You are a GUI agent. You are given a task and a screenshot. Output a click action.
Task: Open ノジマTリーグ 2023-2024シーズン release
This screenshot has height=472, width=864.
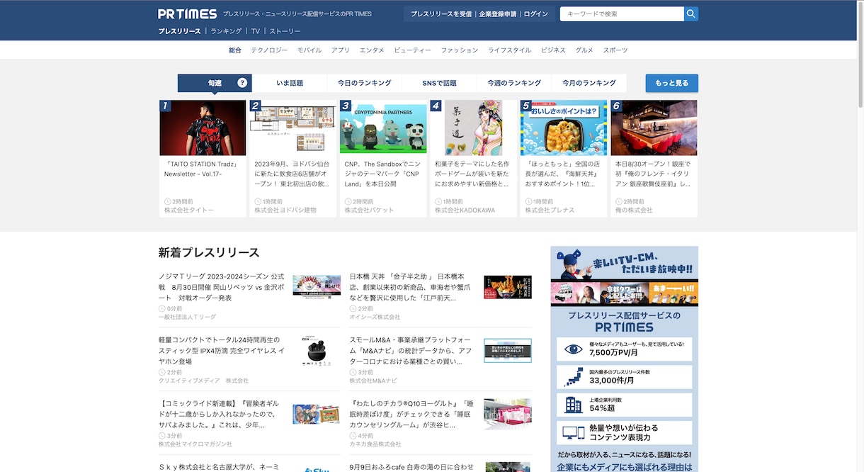tap(222, 287)
